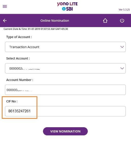Tap the SBI keyhole logo

pos(64,9)
